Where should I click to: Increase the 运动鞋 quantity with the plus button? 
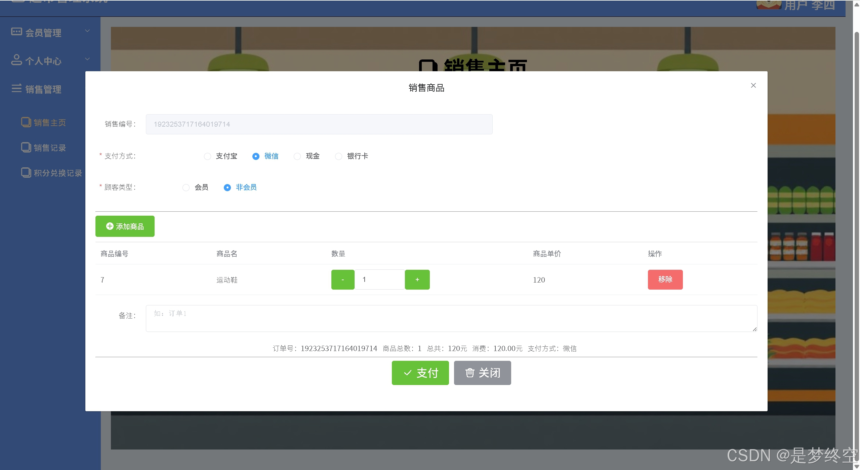tap(417, 280)
